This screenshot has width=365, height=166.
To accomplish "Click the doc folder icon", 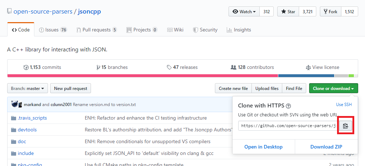I will (x=14, y=141).
